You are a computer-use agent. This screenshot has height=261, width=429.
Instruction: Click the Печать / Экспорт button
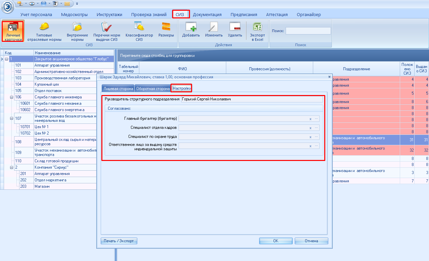click(119, 241)
